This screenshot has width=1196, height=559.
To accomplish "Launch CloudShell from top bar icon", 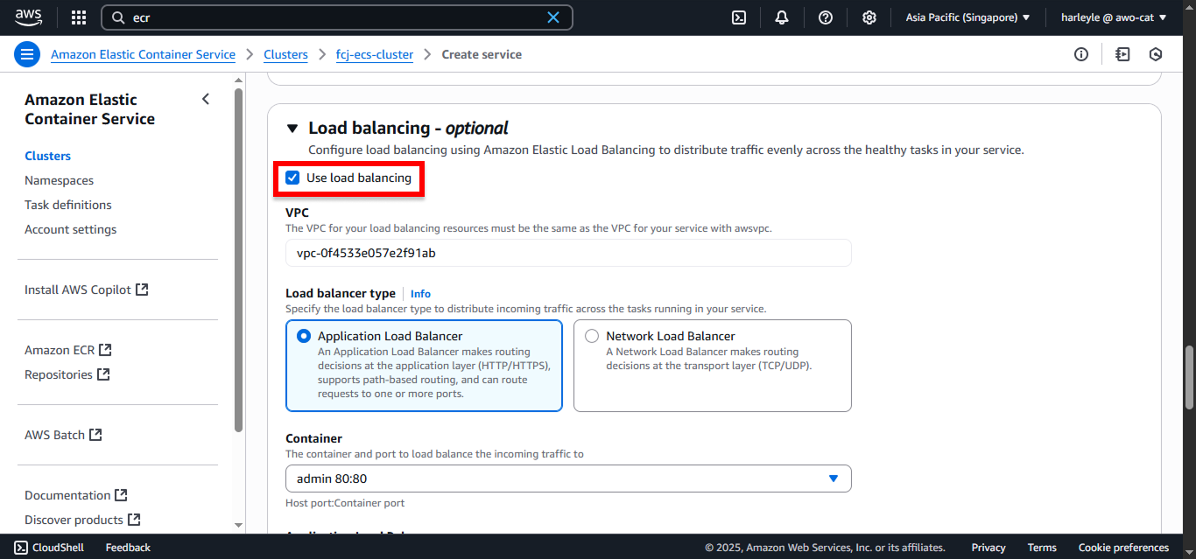I will [x=739, y=17].
